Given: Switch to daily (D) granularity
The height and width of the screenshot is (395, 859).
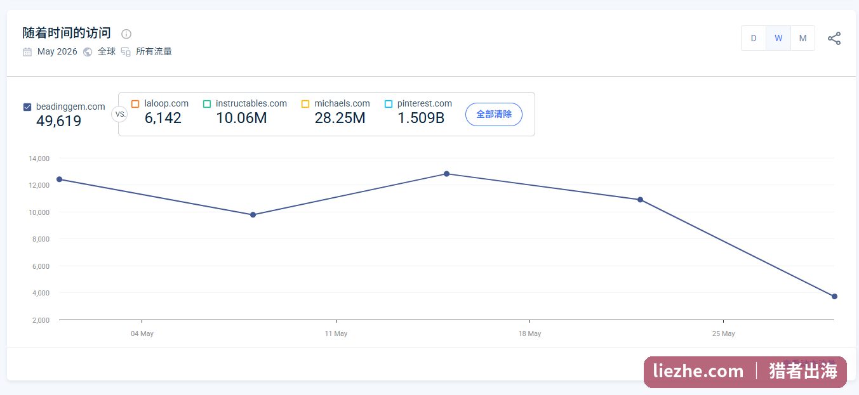Looking at the screenshot, I should coord(754,38).
